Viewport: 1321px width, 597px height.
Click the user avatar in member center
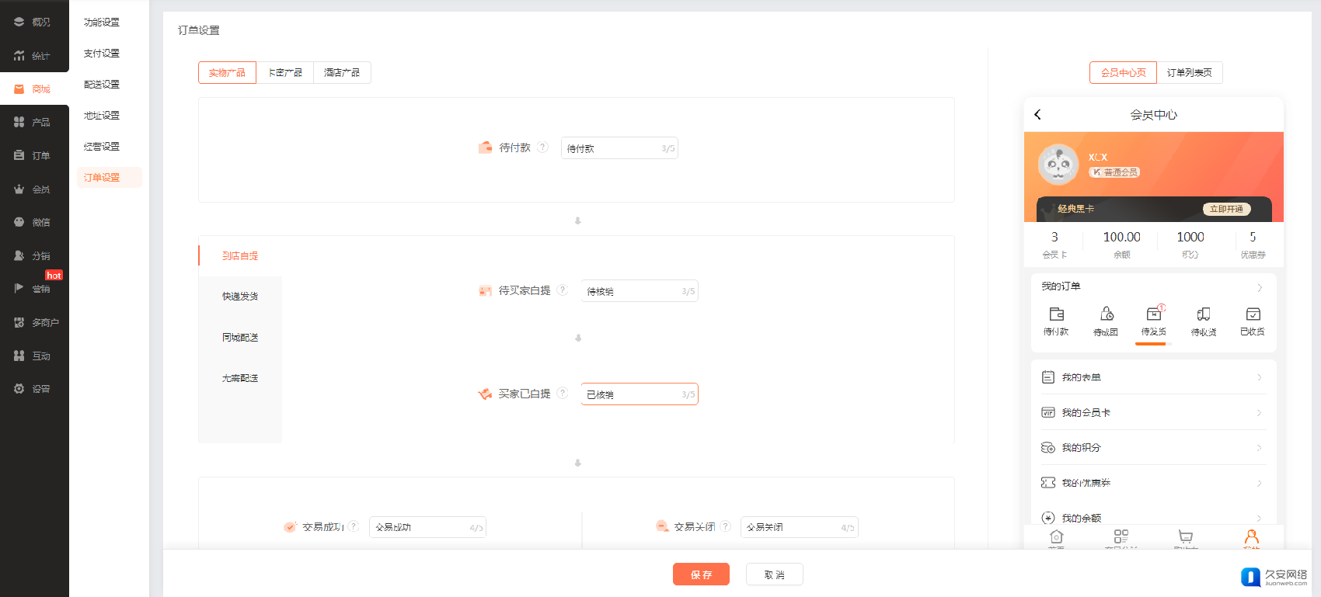click(x=1058, y=165)
